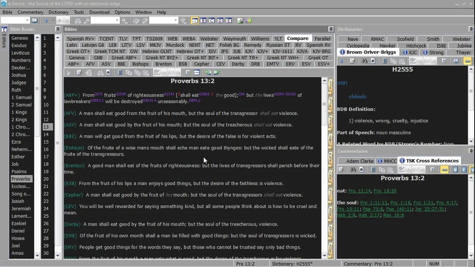
Task: Toggle the pin on the Commentaries panel
Action: point(471,151)
